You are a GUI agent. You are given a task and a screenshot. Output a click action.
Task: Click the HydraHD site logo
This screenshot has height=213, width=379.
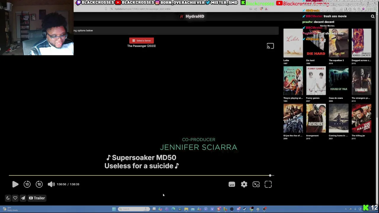tap(192, 16)
